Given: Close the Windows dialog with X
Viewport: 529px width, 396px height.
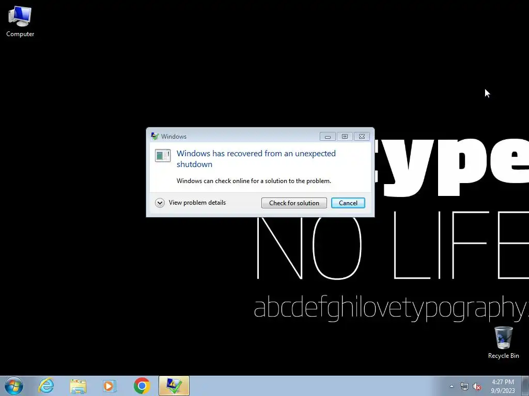Looking at the screenshot, I should coord(362,136).
